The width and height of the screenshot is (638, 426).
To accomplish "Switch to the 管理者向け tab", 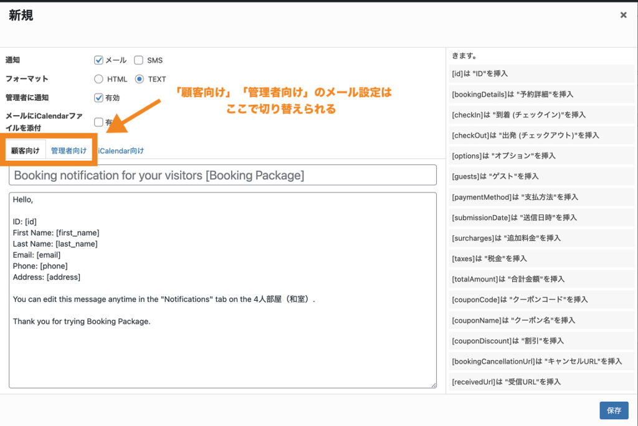I will click(69, 151).
